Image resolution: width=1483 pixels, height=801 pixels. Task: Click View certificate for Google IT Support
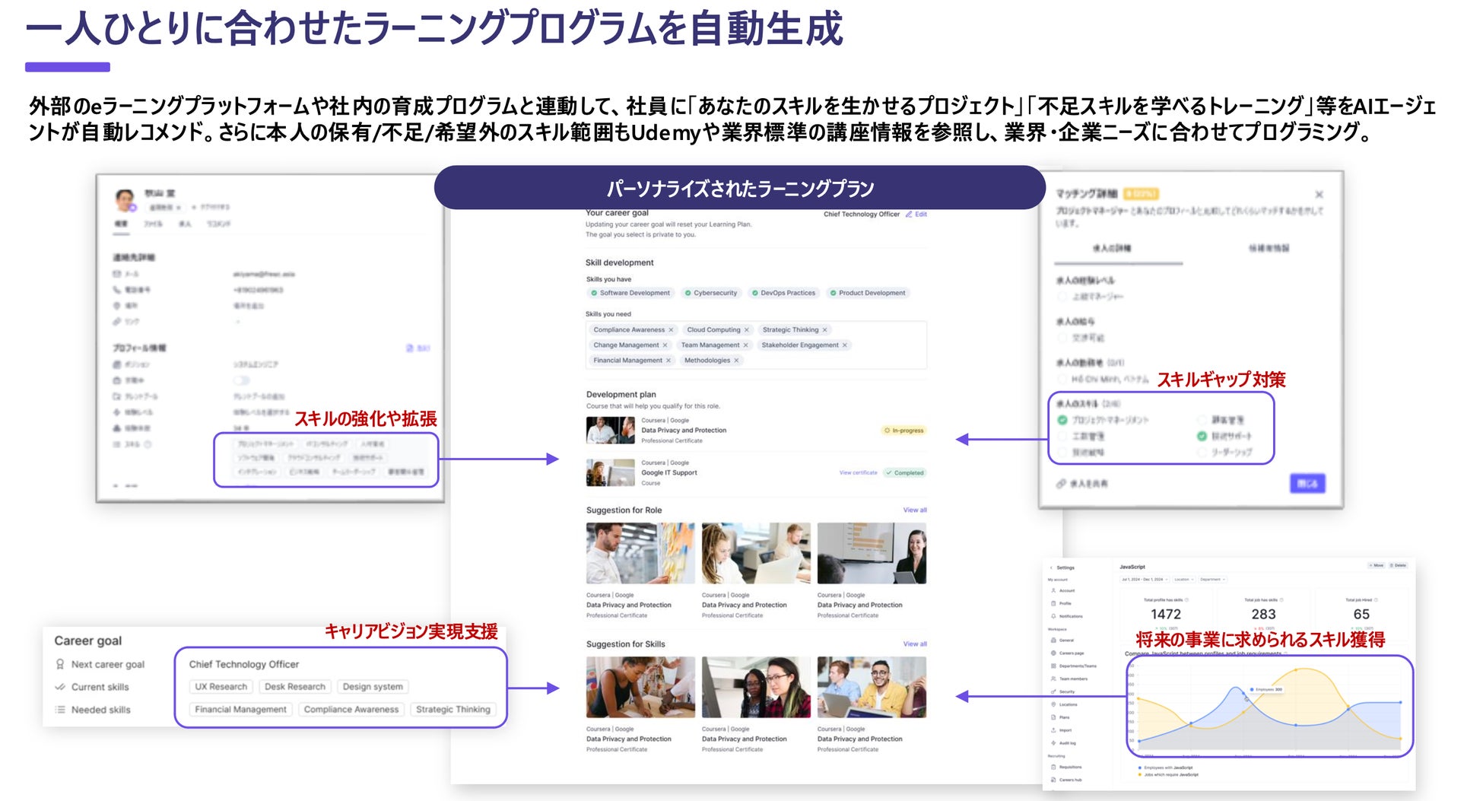click(x=858, y=473)
